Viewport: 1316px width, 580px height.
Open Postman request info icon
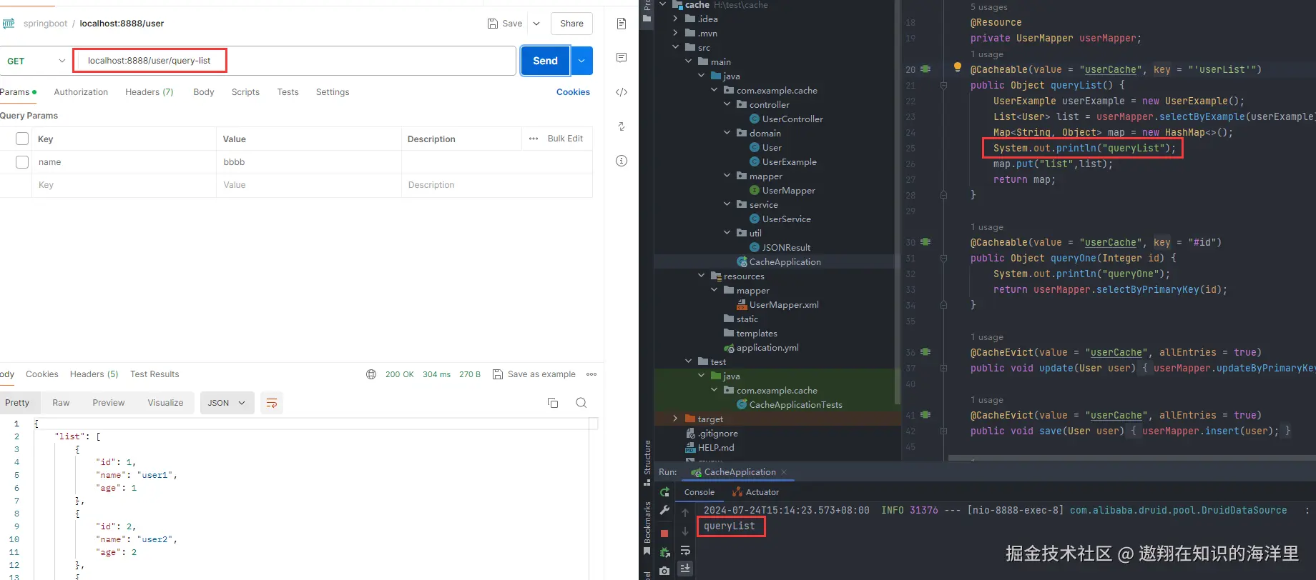(x=622, y=161)
